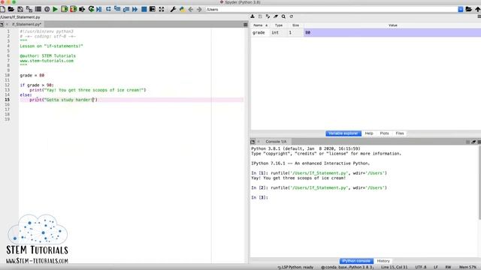Save variable data as icon

(268, 16)
